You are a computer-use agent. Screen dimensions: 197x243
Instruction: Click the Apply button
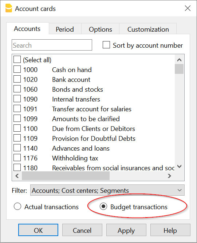126,230
